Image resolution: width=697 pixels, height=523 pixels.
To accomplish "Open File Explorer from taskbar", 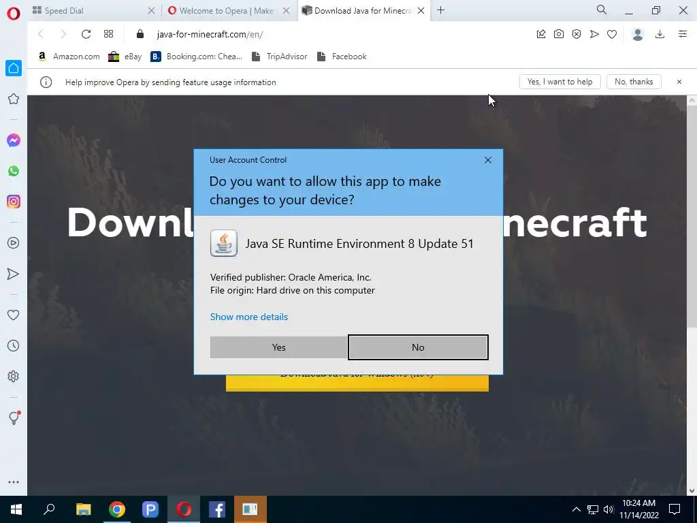I will [83, 509].
